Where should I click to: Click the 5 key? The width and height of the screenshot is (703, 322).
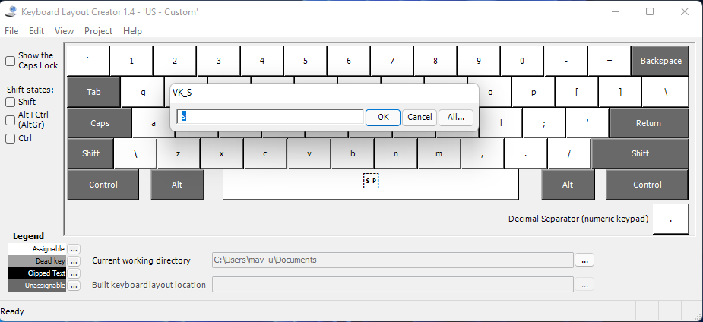click(306, 61)
